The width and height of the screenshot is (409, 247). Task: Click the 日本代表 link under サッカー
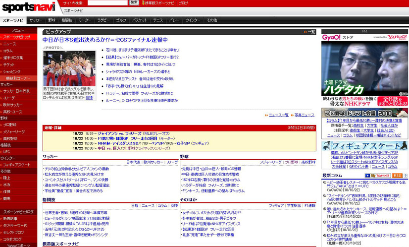pyautogui.click(x=133, y=162)
